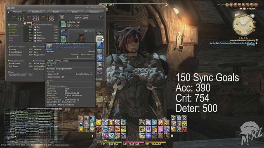
Task: Click the X coordinates text under minimap
Action: pyautogui.click(x=243, y=38)
